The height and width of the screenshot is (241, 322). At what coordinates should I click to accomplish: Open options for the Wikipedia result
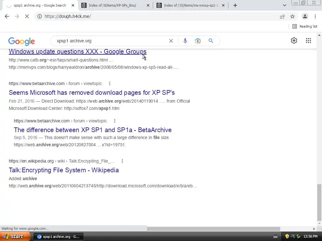(x=122, y=161)
